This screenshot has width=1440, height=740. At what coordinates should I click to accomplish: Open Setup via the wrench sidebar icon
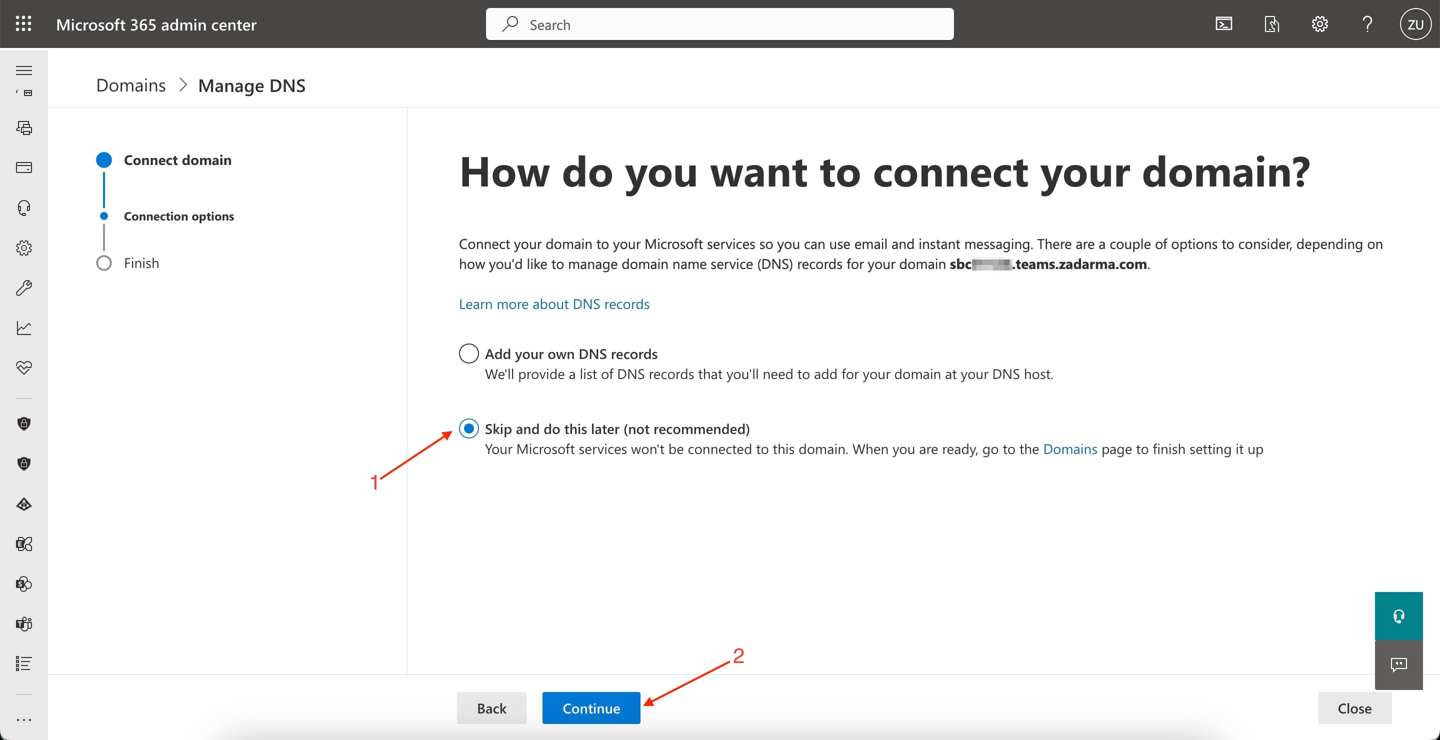(x=23, y=288)
